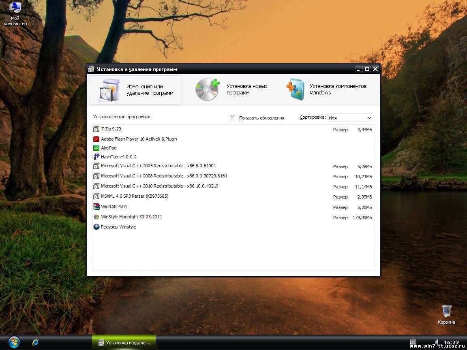Click the HashTab hash-sign icon
Screen dimensions: 467x350
pos(96,156)
